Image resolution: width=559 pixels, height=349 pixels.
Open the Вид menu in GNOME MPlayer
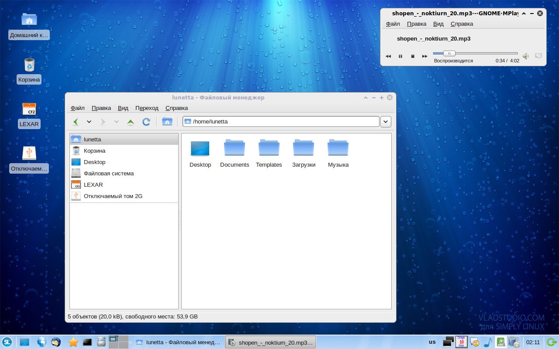tap(438, 24)
